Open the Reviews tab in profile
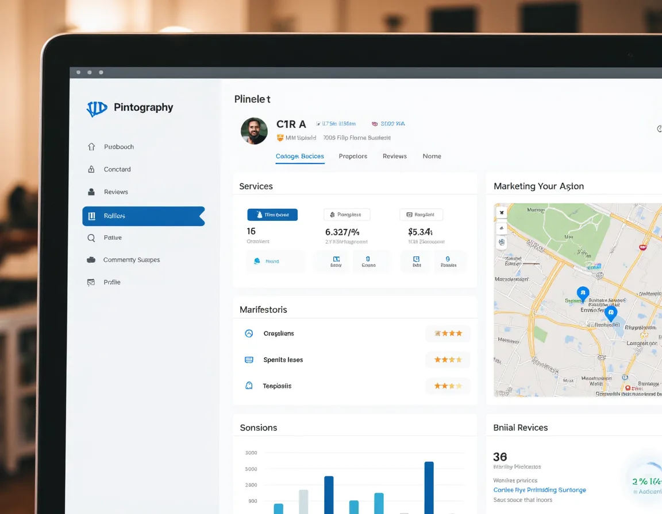The image size is (662, 514). pyautogui.click(x=395, y=156)
